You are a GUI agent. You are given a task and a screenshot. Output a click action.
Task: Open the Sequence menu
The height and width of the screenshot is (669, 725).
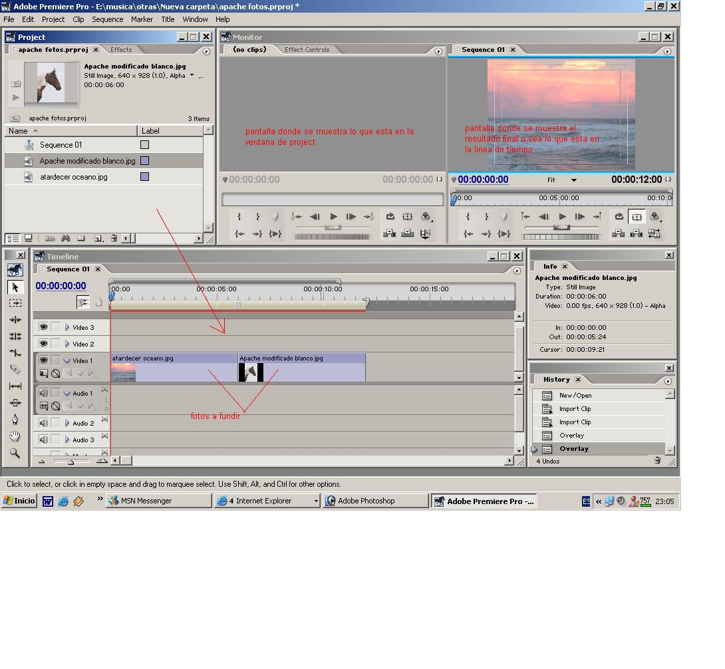107,19
